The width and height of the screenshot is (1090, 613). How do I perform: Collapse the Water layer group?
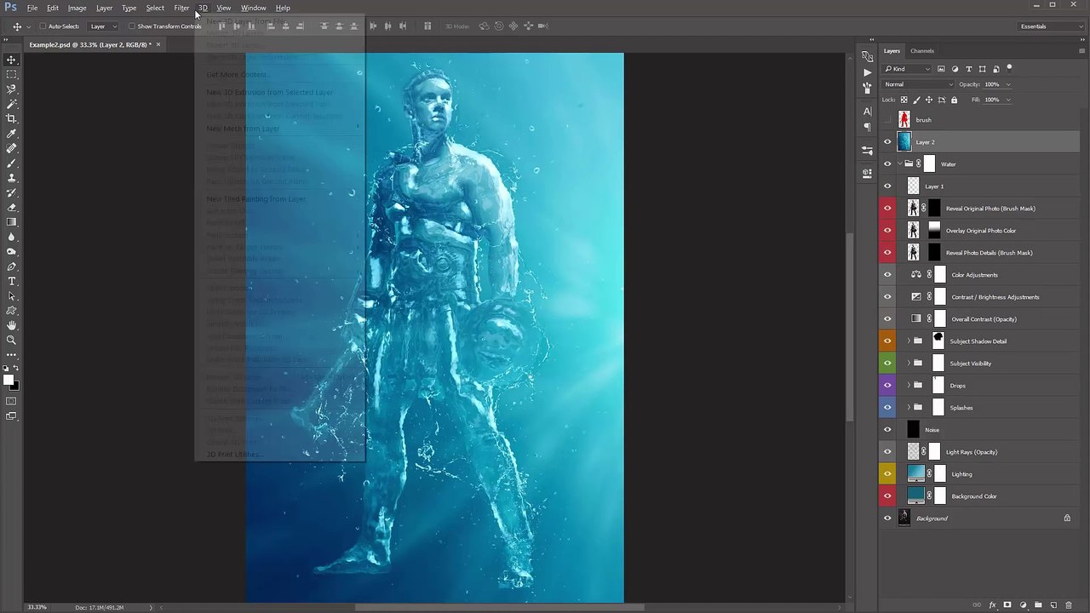[x=900, y=164]
